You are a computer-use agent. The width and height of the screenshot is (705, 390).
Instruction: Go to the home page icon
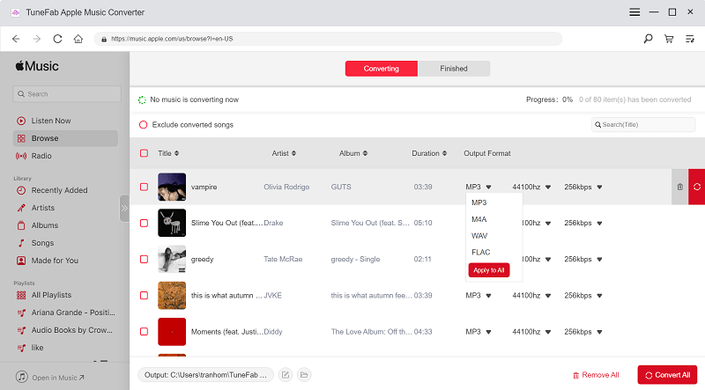pyautogui.click(x=78, y=39)
